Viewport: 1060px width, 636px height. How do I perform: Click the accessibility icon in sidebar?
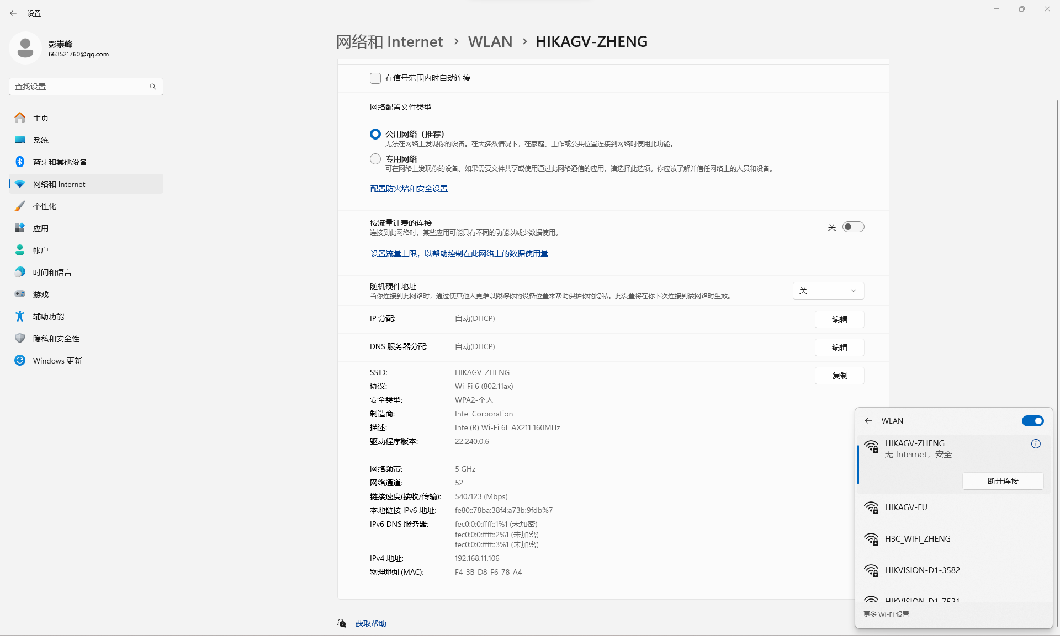(x=20, y=316)
